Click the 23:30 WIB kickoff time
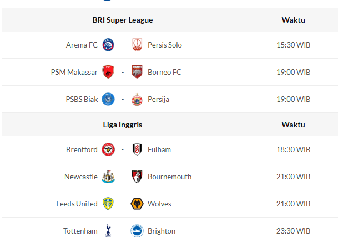This screenshot has height=243, width=338. (x=293, y=231)
